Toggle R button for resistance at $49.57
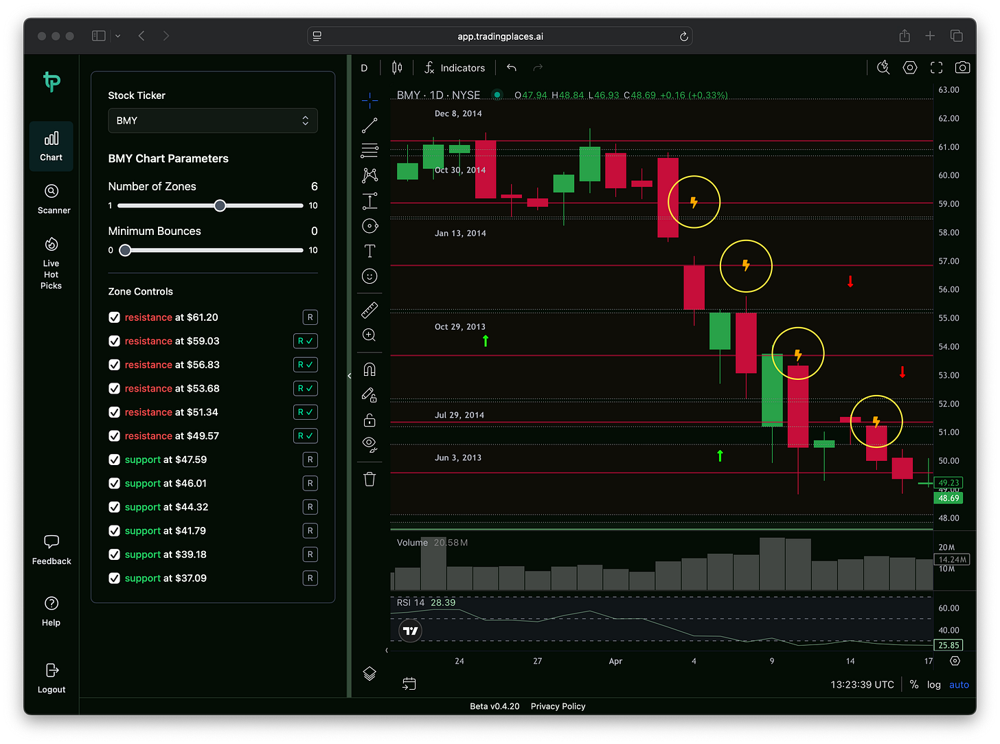Viewport: 1000px width, 744px height. pos(306,436)
